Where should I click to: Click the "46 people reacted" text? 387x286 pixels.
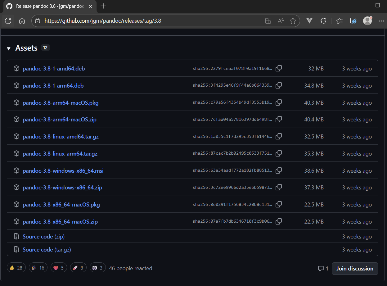click(131, 268)
